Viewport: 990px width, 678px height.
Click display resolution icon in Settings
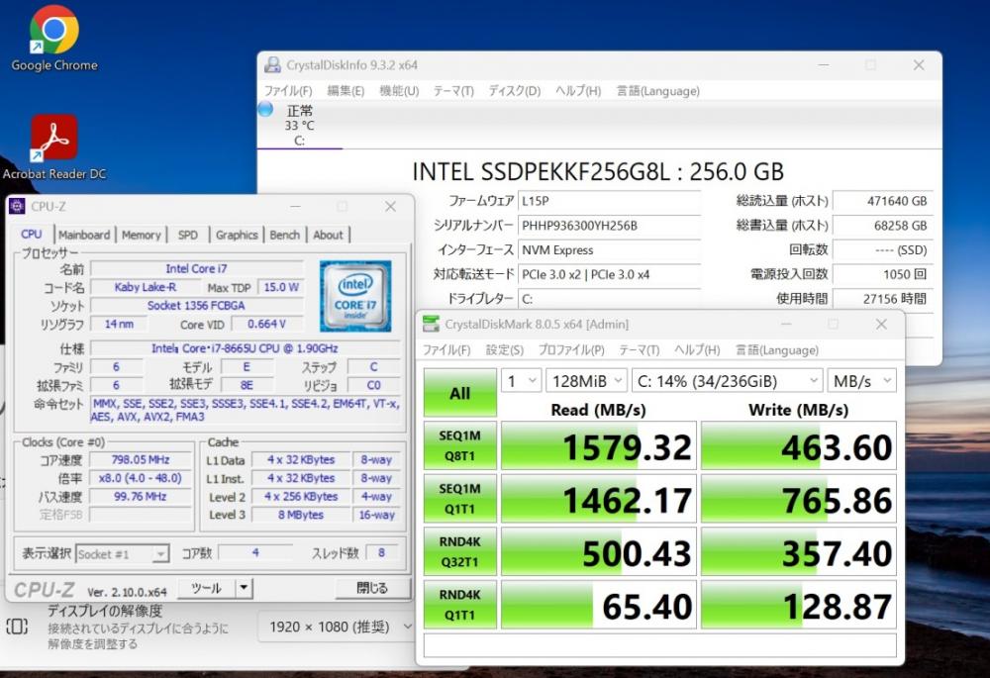[17, 627]
